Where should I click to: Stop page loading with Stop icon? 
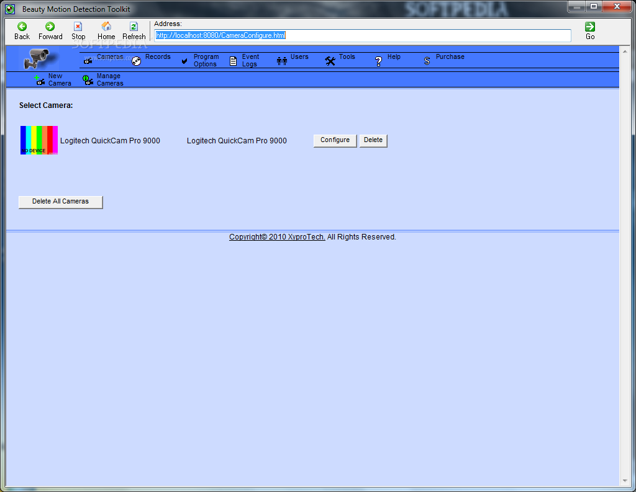click(x=78, y=26)
